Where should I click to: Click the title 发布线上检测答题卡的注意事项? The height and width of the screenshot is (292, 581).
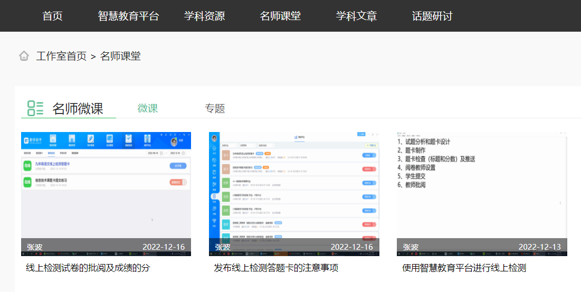(x=276, y=268)
